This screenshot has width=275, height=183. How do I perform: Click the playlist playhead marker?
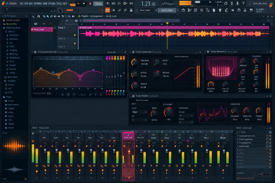[167, 23]
